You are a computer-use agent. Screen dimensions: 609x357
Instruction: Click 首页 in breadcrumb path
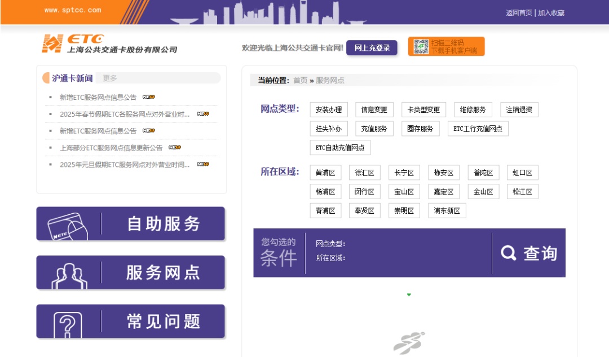pos(300,81)
